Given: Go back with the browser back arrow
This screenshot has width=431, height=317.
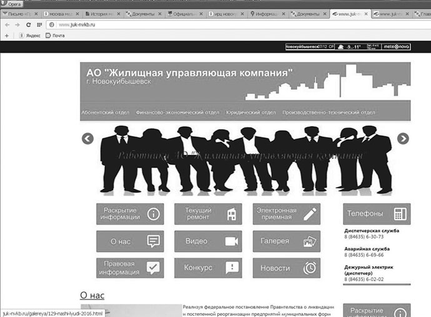Looking at the screenshot, I should [7, 25].
